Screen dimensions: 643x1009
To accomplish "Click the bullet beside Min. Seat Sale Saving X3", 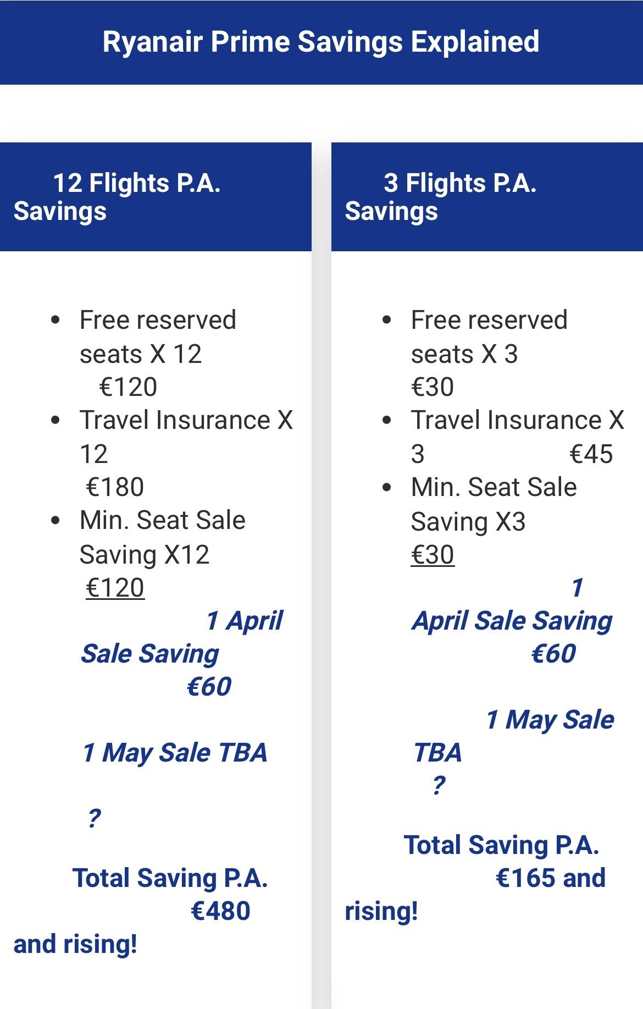I will click(387, 487).
